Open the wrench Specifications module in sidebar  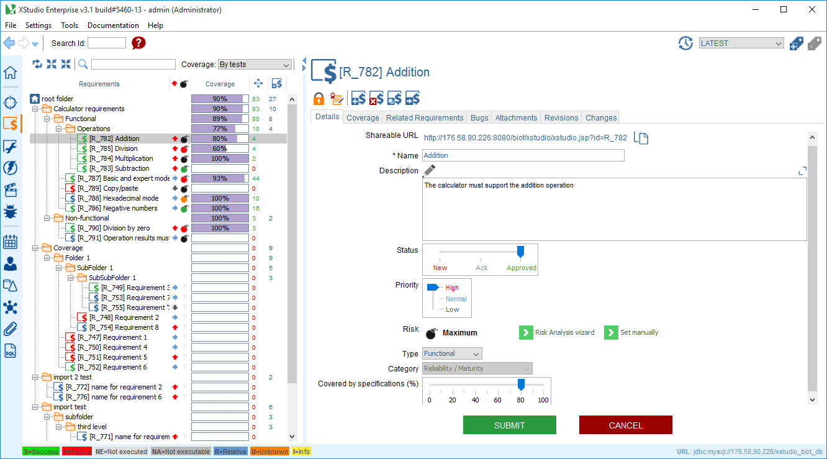tap(10, 147)
